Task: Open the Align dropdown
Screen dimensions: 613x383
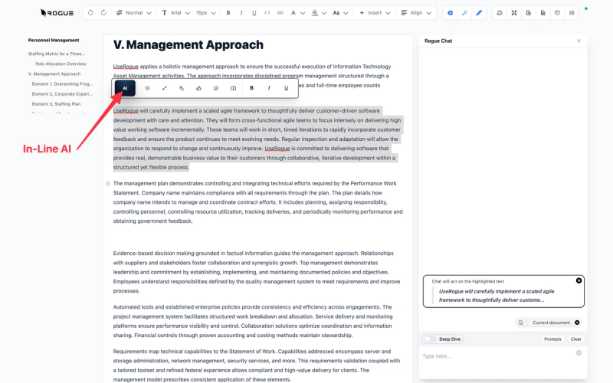Action: [416, 13]
